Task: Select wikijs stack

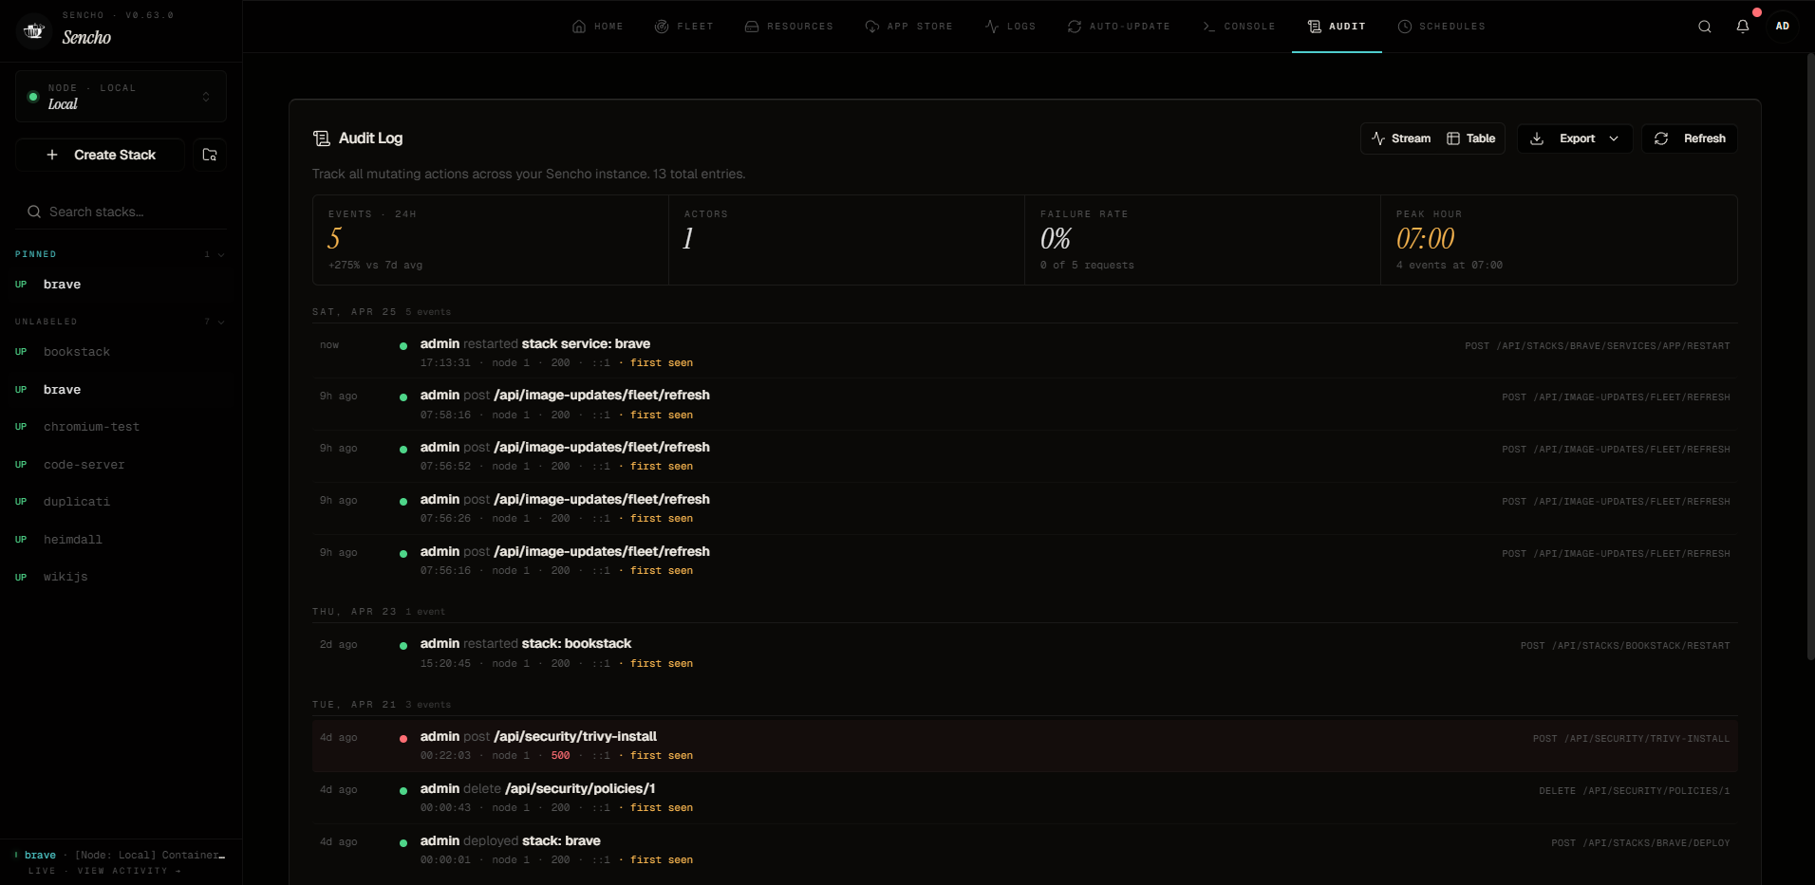Action: [x=121, y=577]
